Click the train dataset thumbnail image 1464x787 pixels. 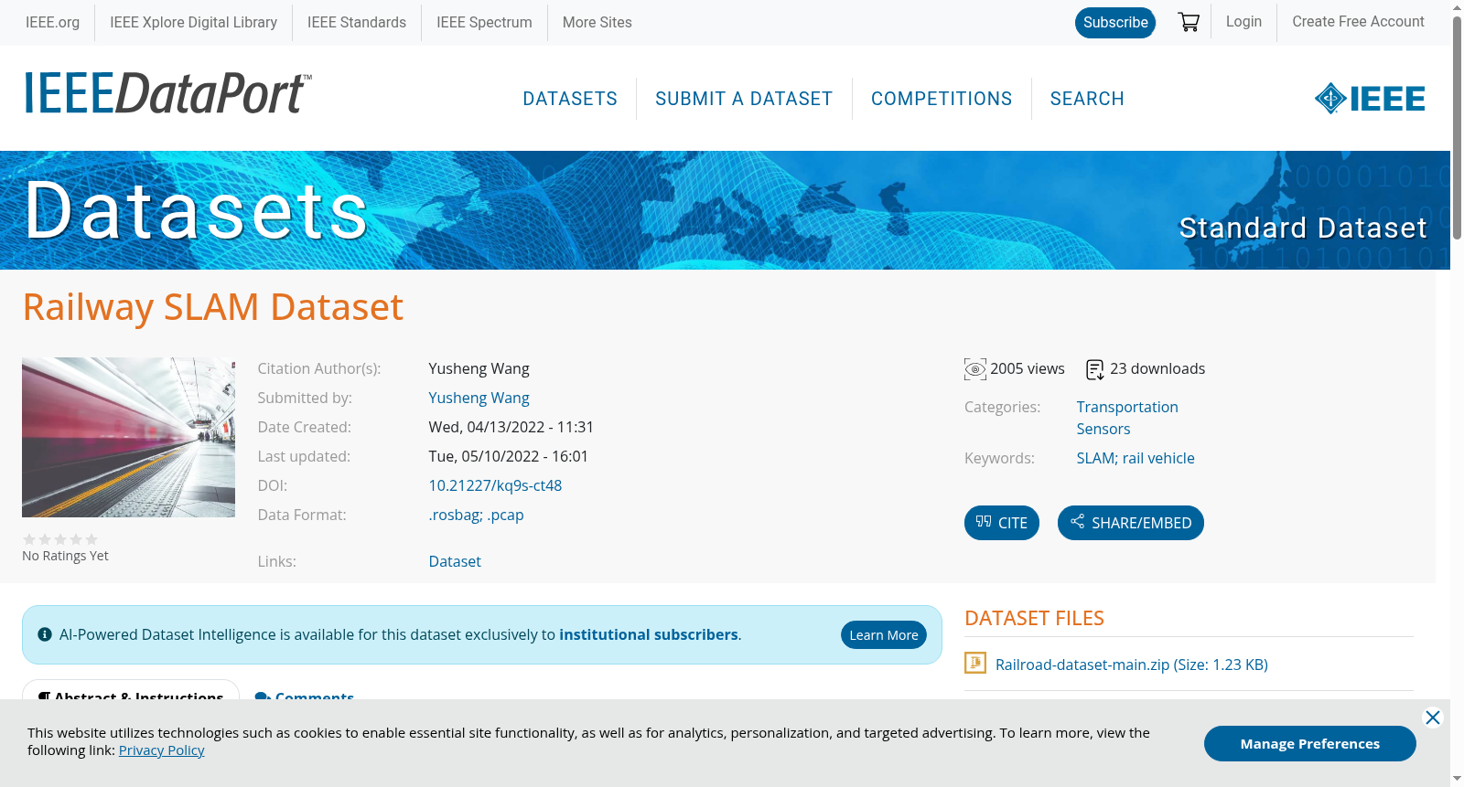click(128, 437)
